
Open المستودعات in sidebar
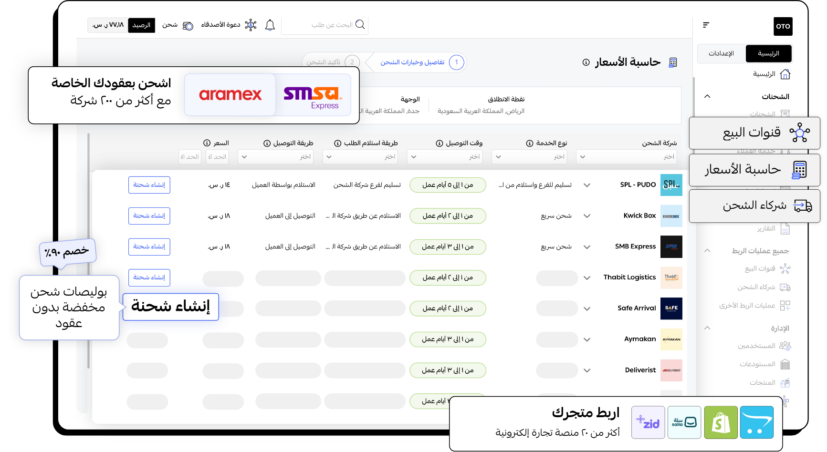pos(757,364)
